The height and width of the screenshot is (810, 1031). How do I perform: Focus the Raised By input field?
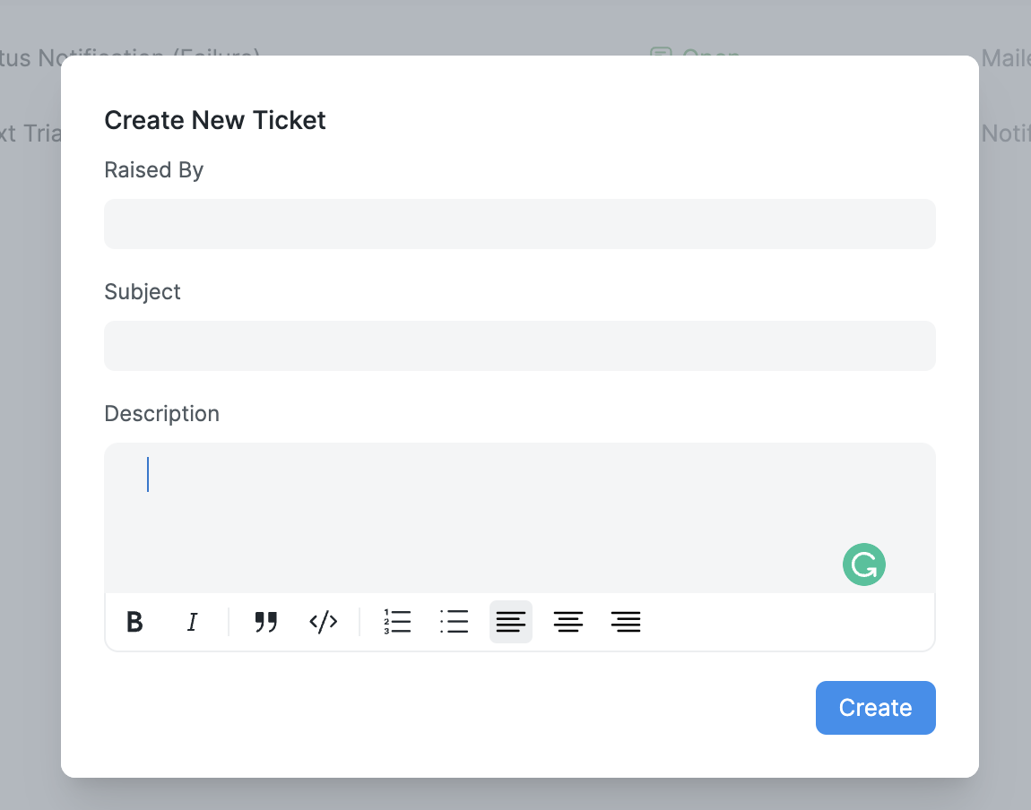tap(520, 223)
